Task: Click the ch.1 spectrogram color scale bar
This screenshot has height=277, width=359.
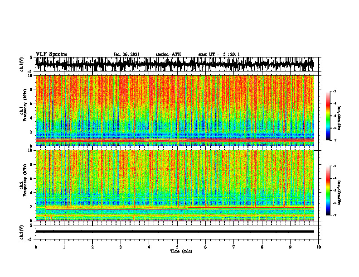Action: (328, 116)
